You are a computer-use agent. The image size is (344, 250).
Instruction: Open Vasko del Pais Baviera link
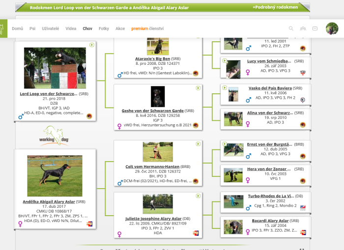270,88
